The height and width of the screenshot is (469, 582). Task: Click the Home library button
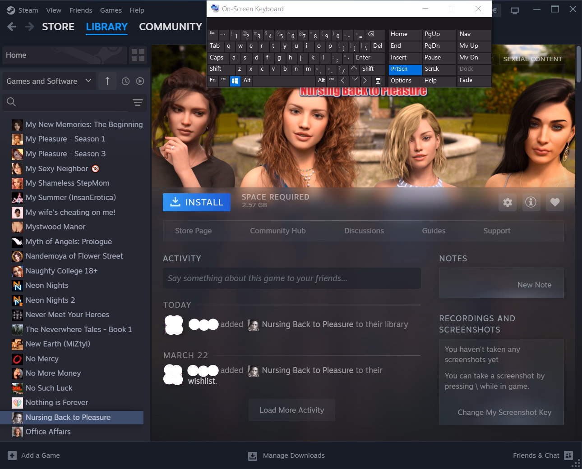65,55
